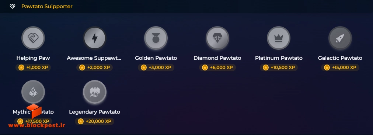Open the Galactic Pawtato rocket badge

(x=340, y=38)
